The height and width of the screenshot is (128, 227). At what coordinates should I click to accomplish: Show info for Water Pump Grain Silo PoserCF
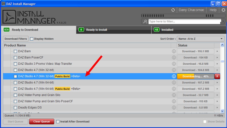[x=174, y=101]
